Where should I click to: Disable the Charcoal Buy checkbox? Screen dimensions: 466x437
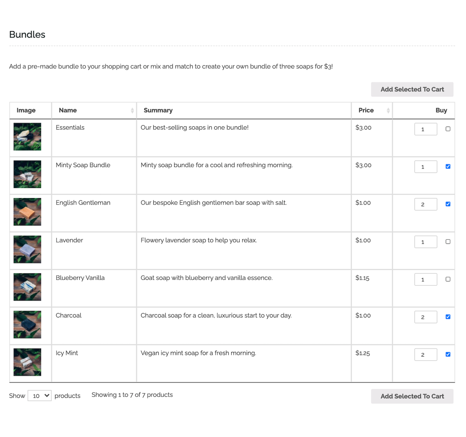tap(447, 317)
